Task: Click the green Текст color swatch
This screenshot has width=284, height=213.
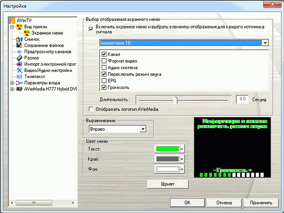Action: (x=168, y=149)
